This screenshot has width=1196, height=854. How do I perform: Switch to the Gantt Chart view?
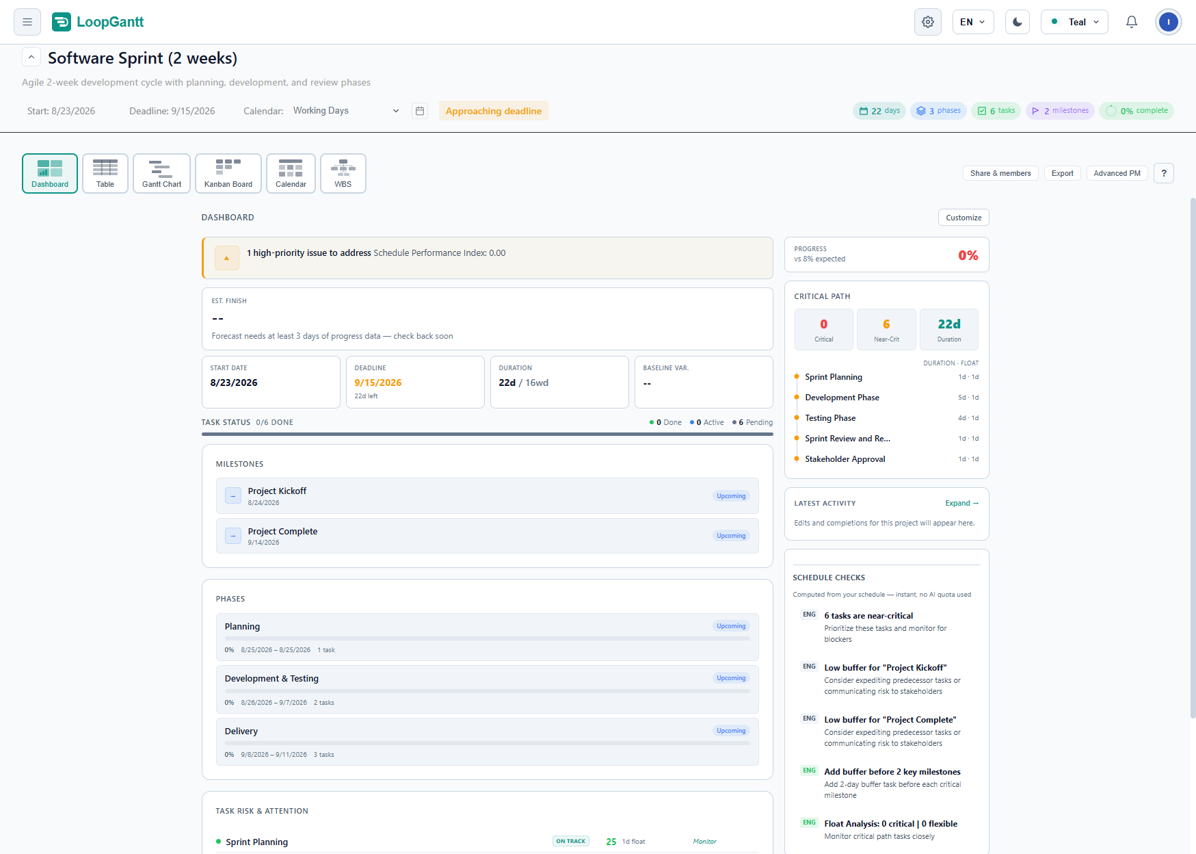pos(161,174)
